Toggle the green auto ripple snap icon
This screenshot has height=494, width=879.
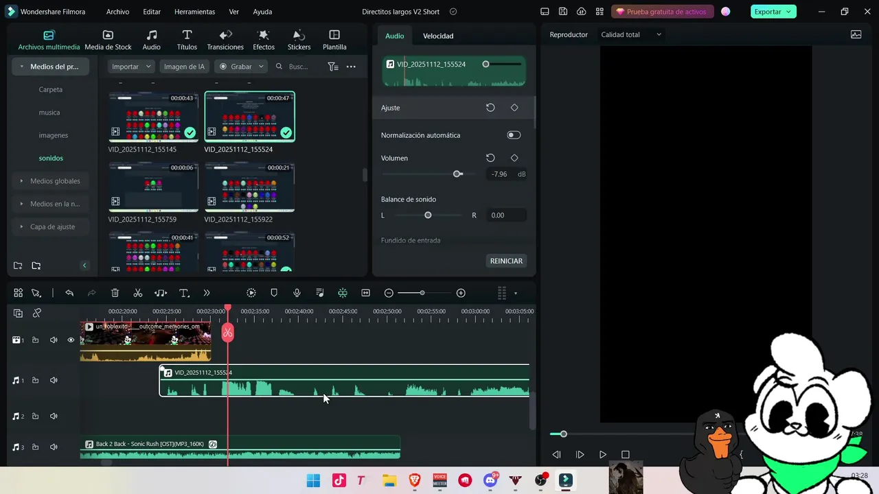pos(343,293)
